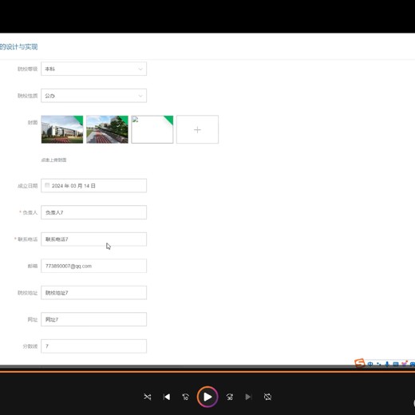This screenshot has height=415, width=415.
Task: Click the orange playback progress bar
Action: [x=207, y=372]
